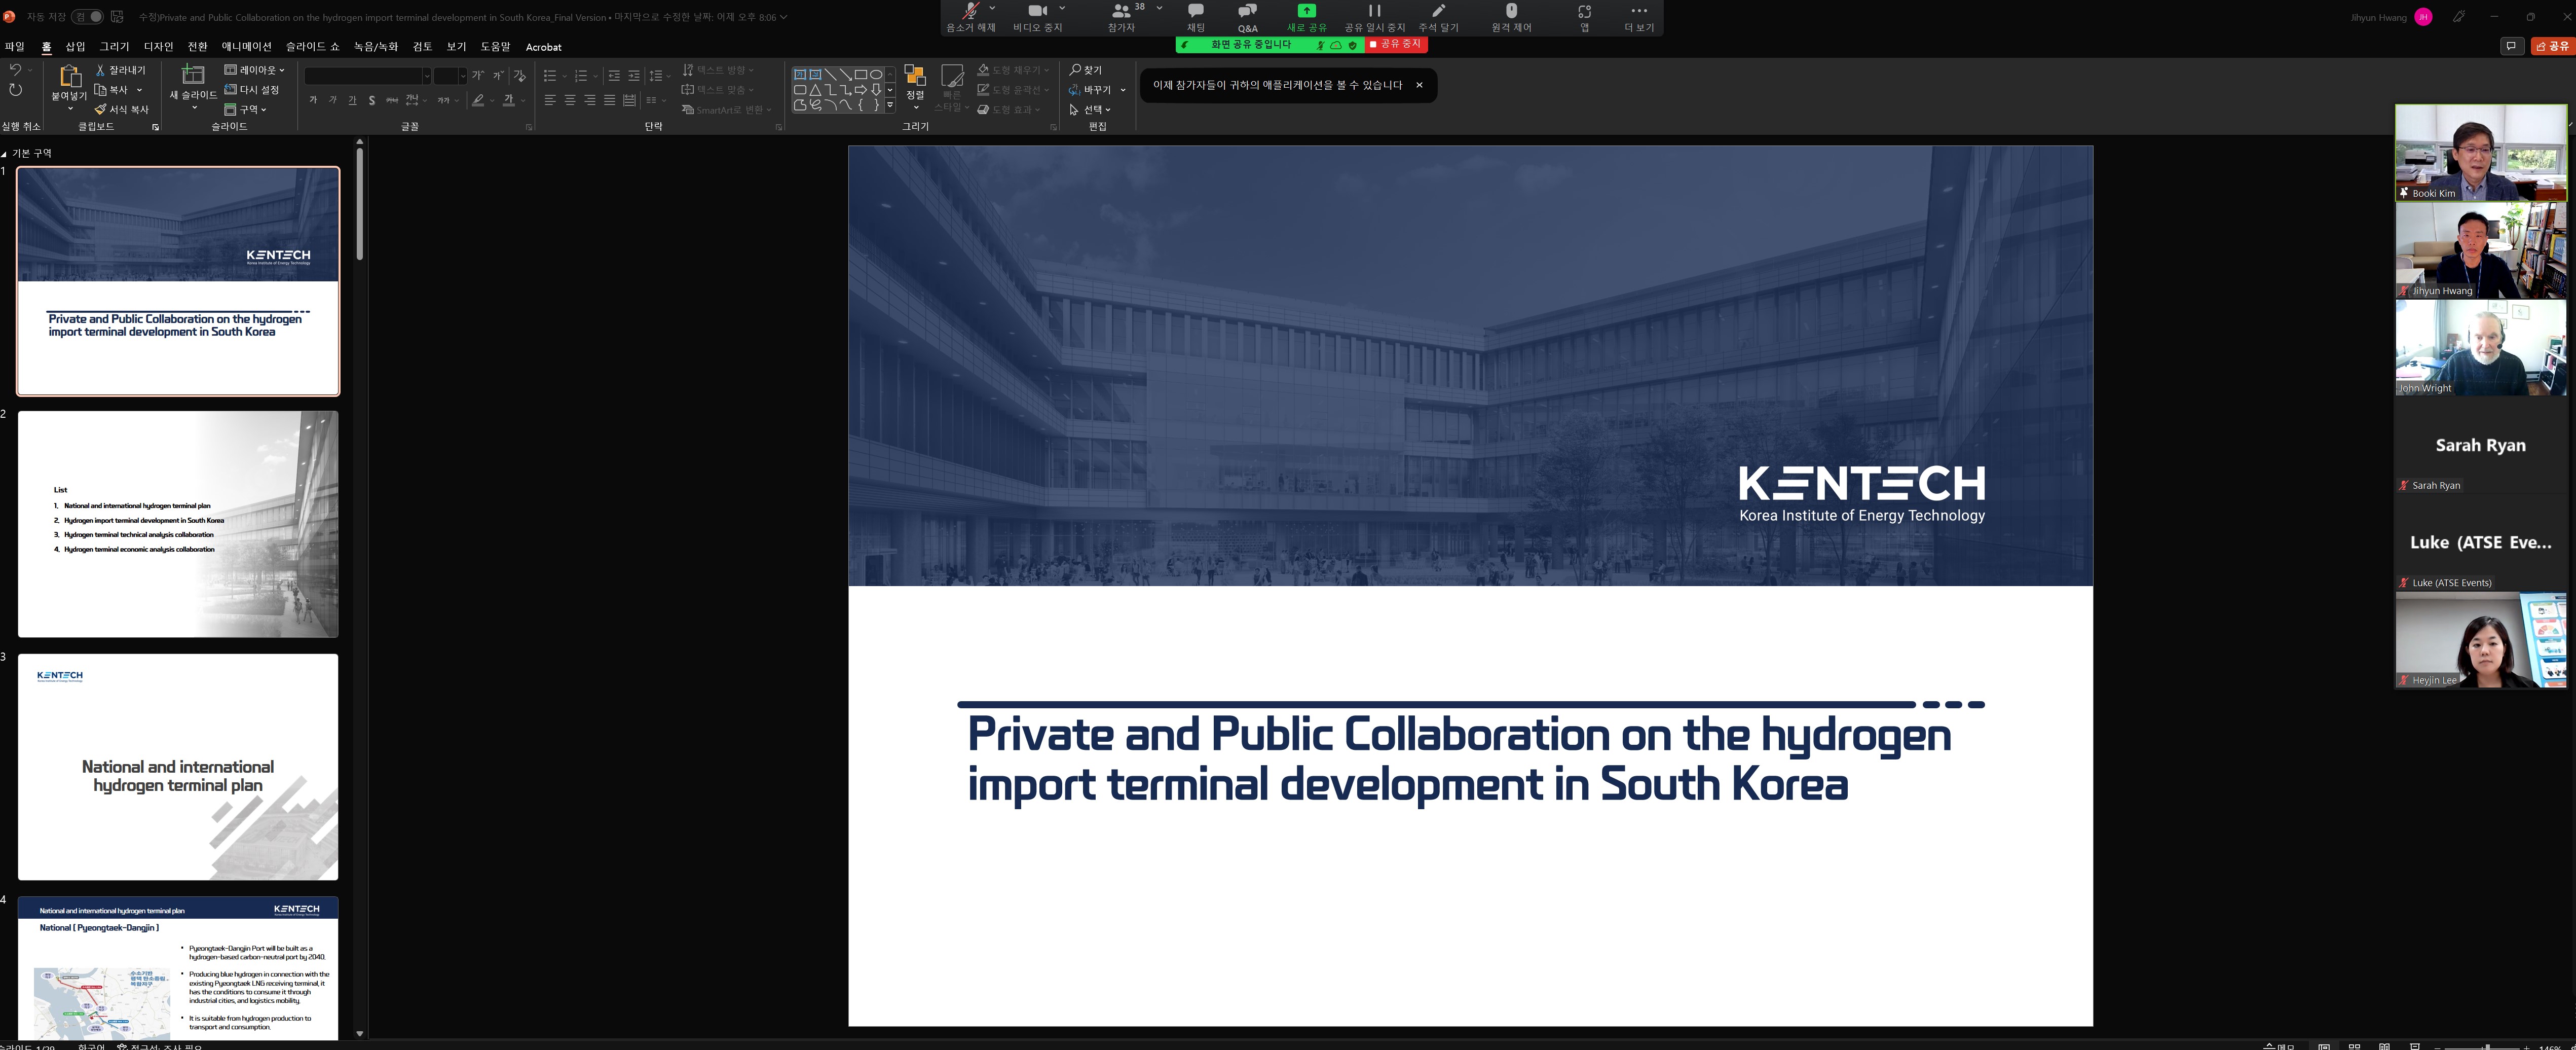Click the Find magnifier tool

coord(1085,70)
